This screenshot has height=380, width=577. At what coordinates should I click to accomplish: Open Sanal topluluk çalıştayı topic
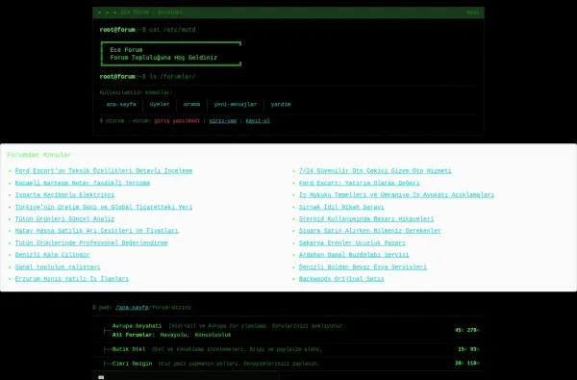[58, 266]
